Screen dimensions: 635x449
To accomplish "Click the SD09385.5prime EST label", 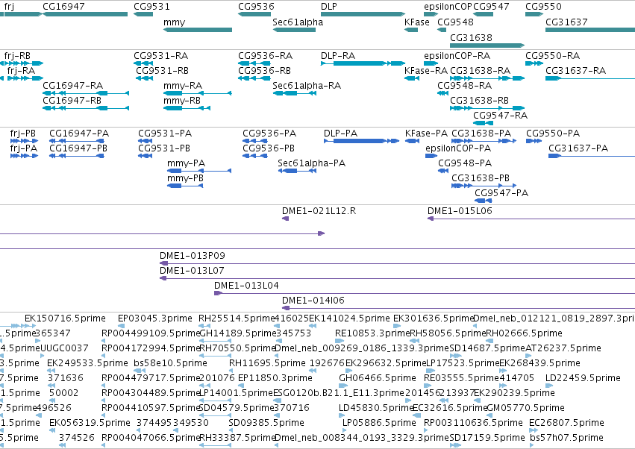I will pyautogui.click(x=266, y=423).
